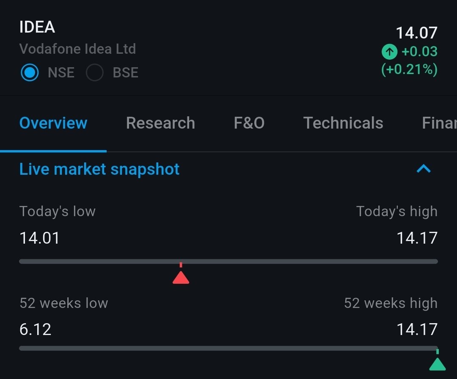Viewport: 457px width, 379px height.
Task: Click the (+0.21%) percentage change
Action: tap(409, 69)
